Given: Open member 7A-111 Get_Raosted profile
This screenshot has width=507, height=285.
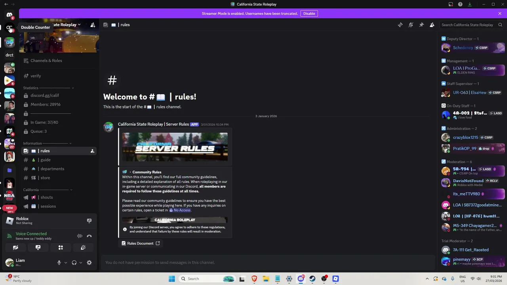Looking at the screenshot, I should [x=473, y=250].
